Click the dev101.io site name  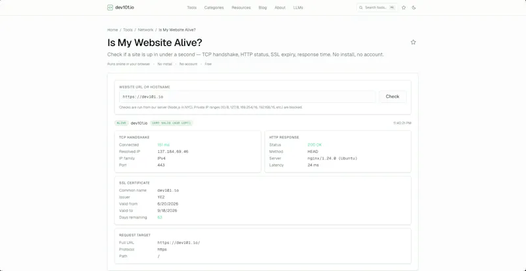coord(124,7)
